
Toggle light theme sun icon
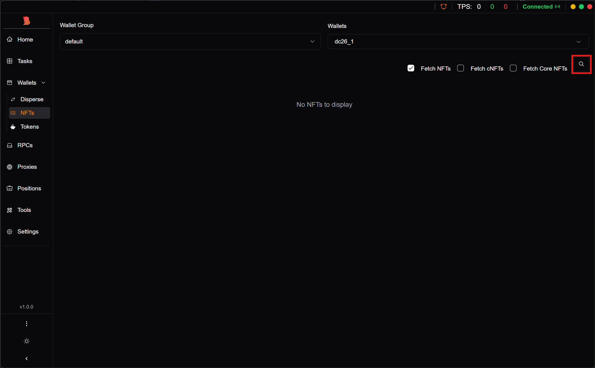27,341
